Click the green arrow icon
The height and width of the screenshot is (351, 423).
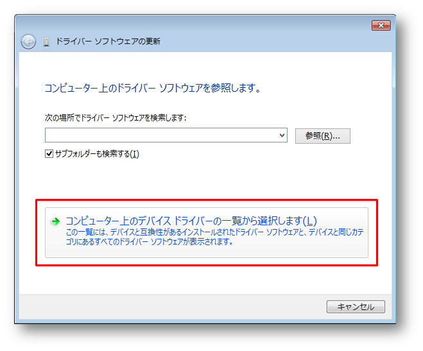point(56,221)
